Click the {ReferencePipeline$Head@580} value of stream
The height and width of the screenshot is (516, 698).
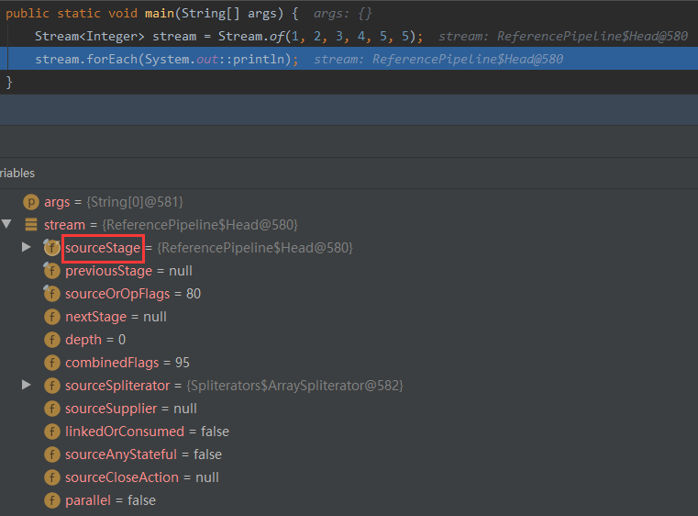coord(200,225)
